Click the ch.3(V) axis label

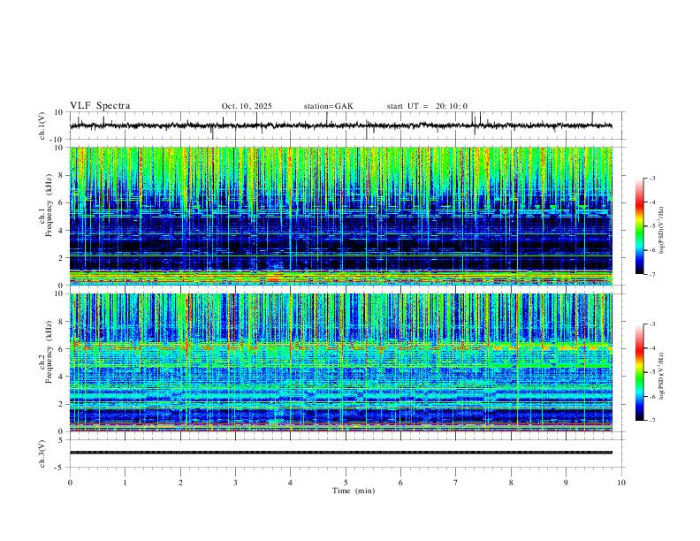coord(43,453)
